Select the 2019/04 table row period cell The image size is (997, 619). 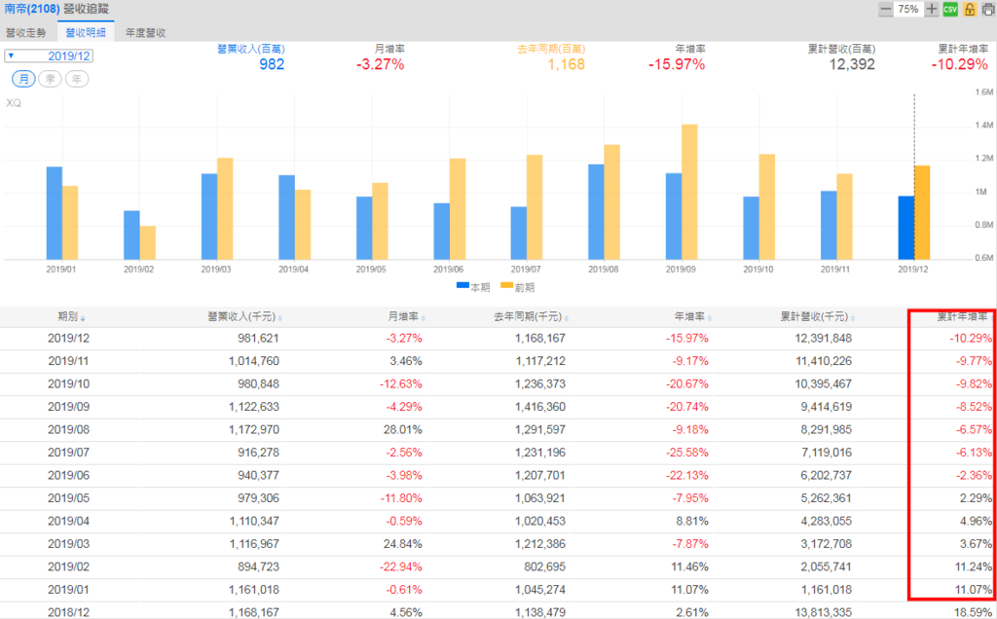tap(69, 522)
